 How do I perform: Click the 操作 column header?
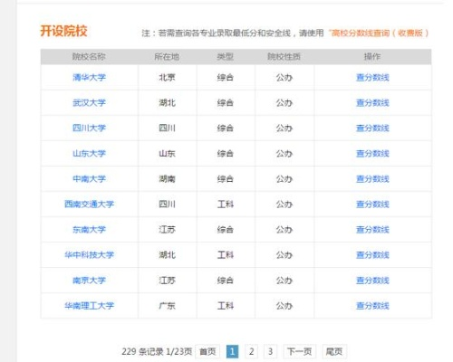point(372,57)
